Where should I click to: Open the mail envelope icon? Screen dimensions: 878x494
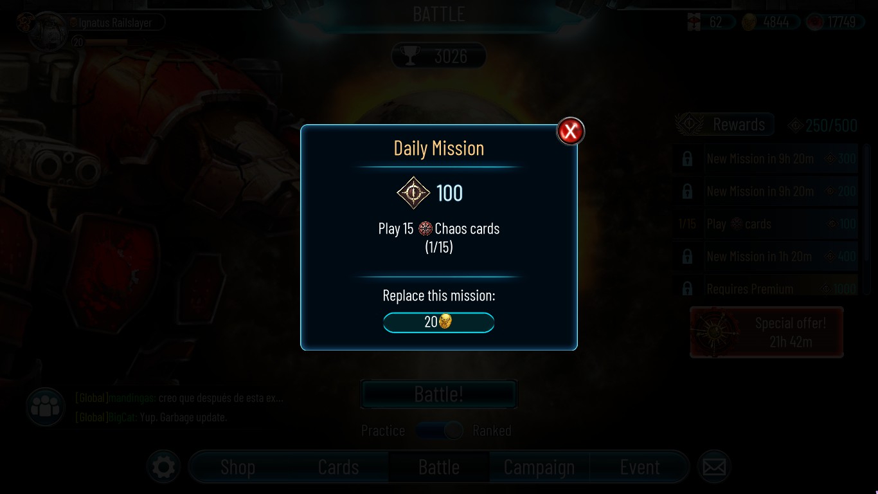pos(714,467)
